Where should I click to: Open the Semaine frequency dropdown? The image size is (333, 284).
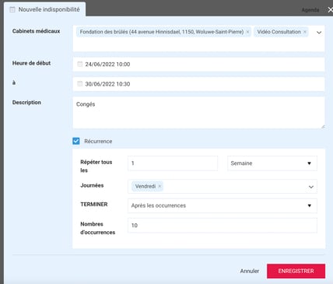pyautogui.click(x=272, y=163)
